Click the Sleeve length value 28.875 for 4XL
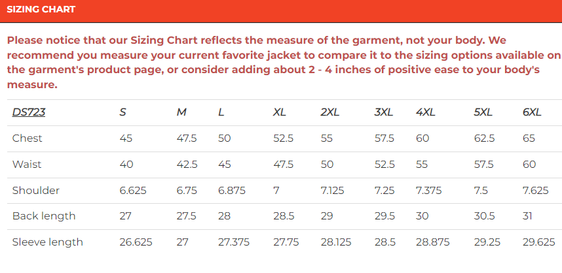Viewport: 562px width, 273px height. pos(432,242)
